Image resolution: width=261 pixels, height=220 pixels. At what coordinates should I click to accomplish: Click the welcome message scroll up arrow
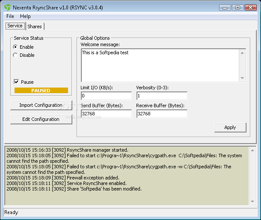[242, 53]
